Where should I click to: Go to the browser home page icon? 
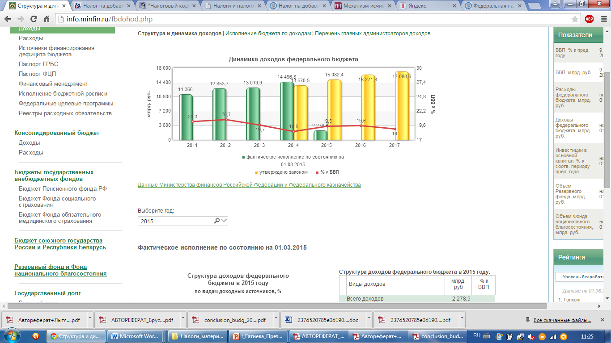pyautogui.click(x=47, y=19)
